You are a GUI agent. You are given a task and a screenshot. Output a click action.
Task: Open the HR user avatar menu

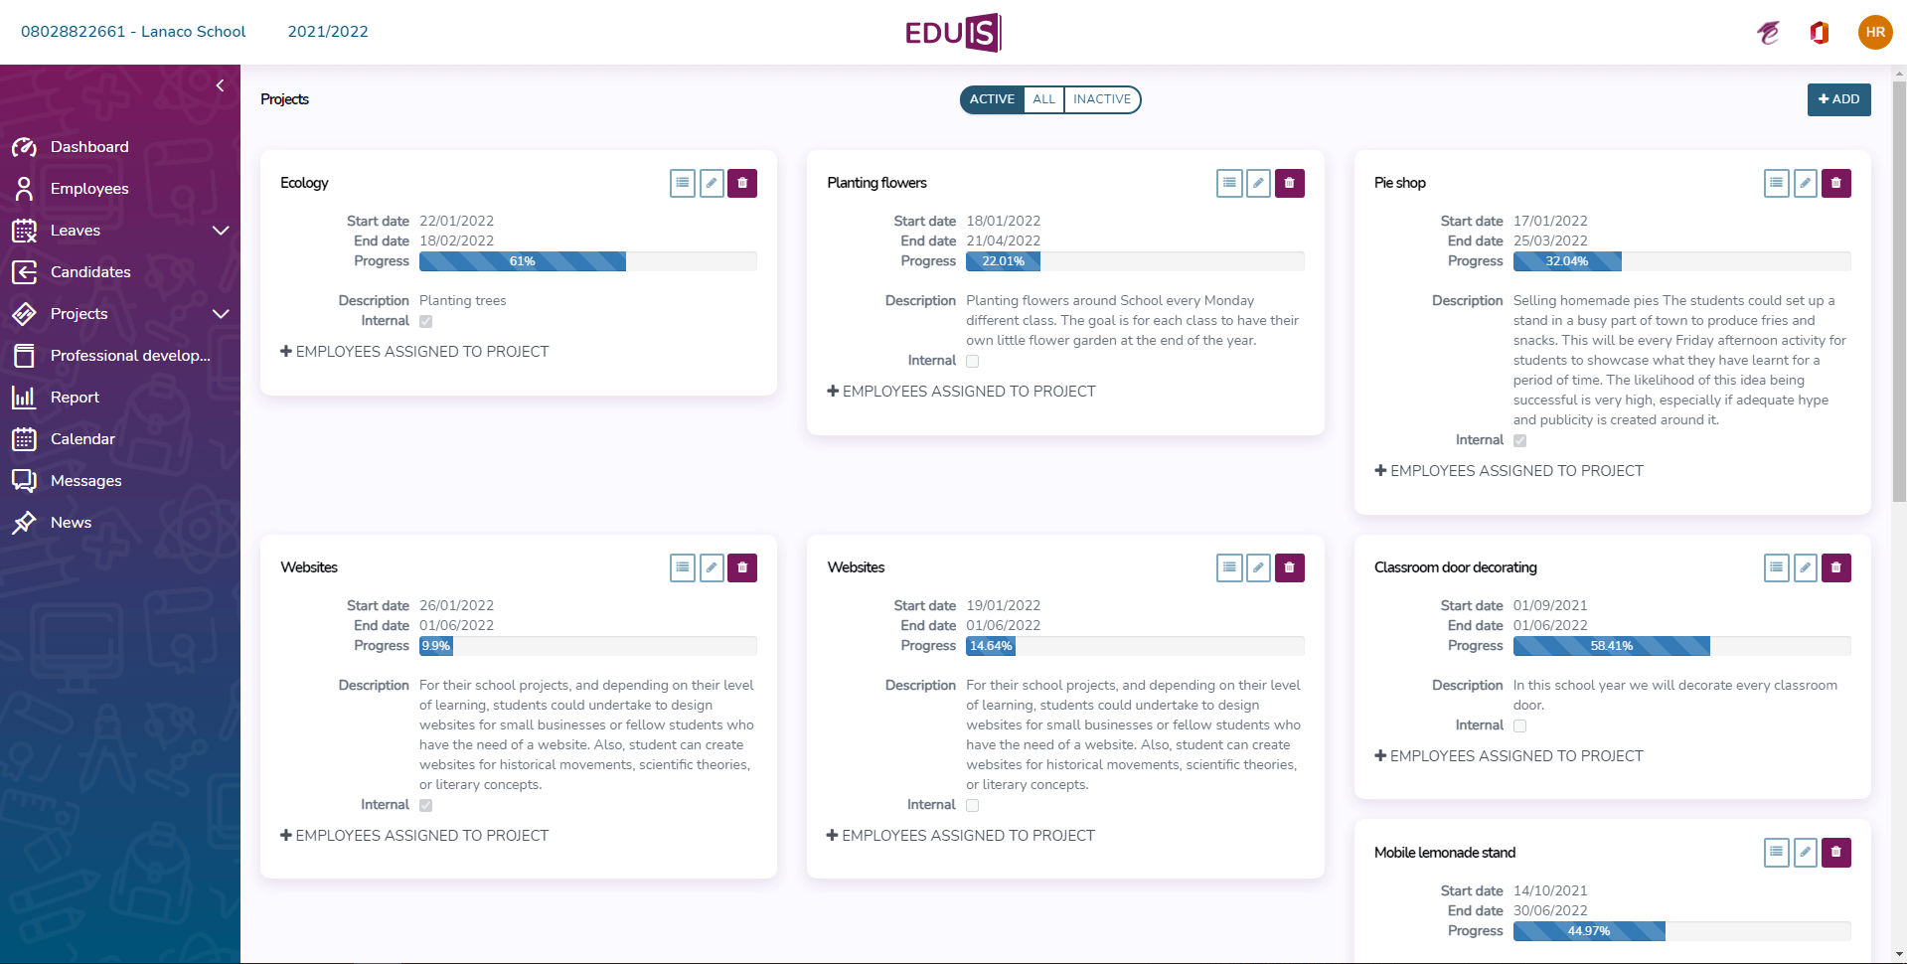[1874, 33]
